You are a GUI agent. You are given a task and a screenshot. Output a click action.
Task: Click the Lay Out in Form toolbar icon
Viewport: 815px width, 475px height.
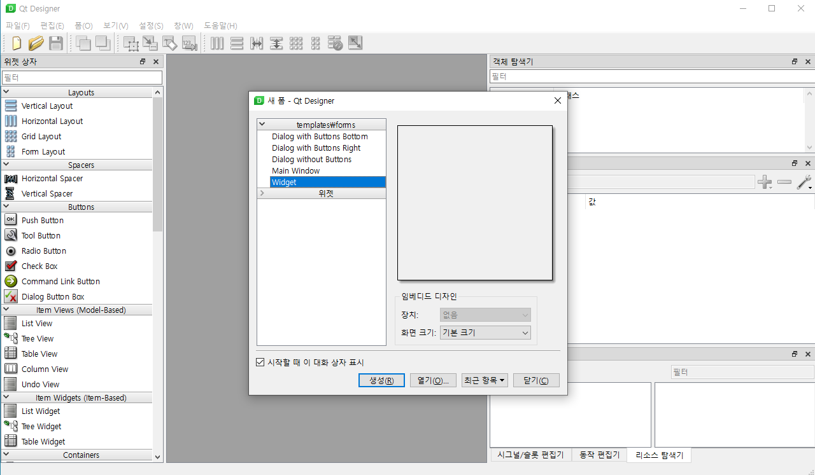316,43
